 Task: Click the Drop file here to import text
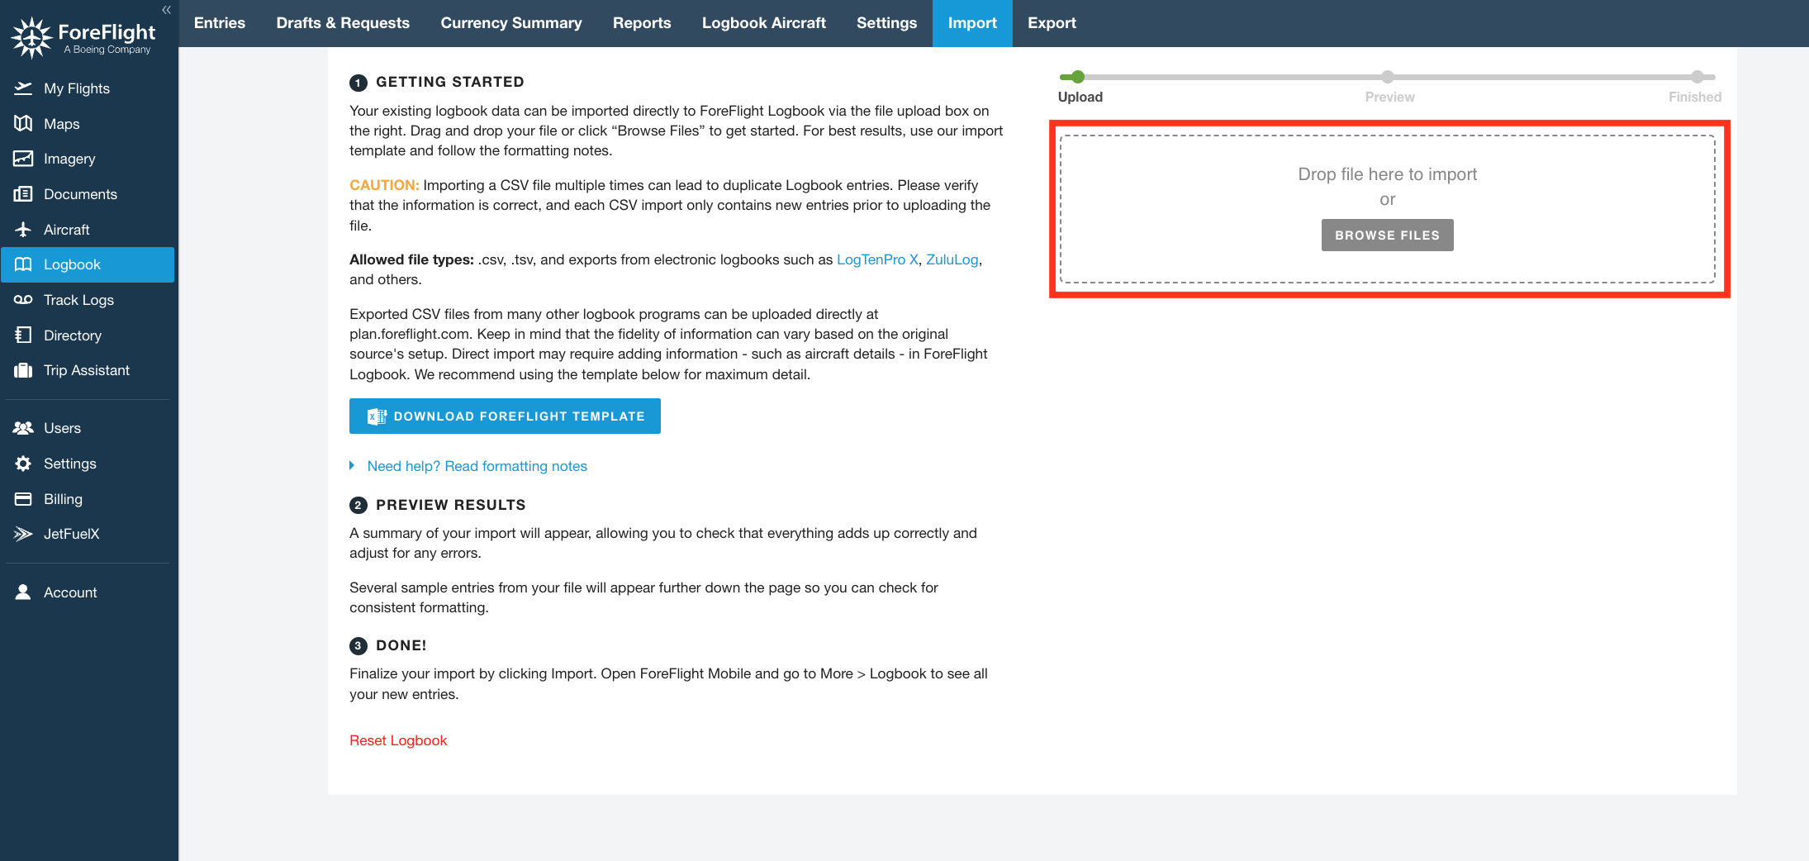coord(1387,174)
